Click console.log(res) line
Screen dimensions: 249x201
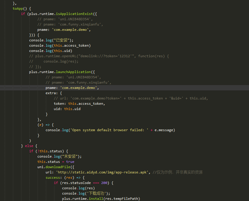[78, 188]
